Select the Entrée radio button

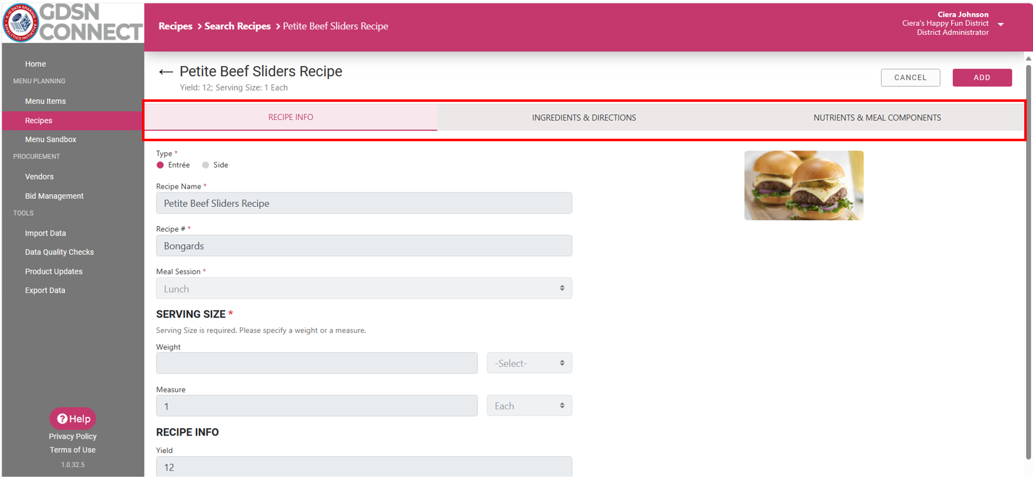(160, 165)
